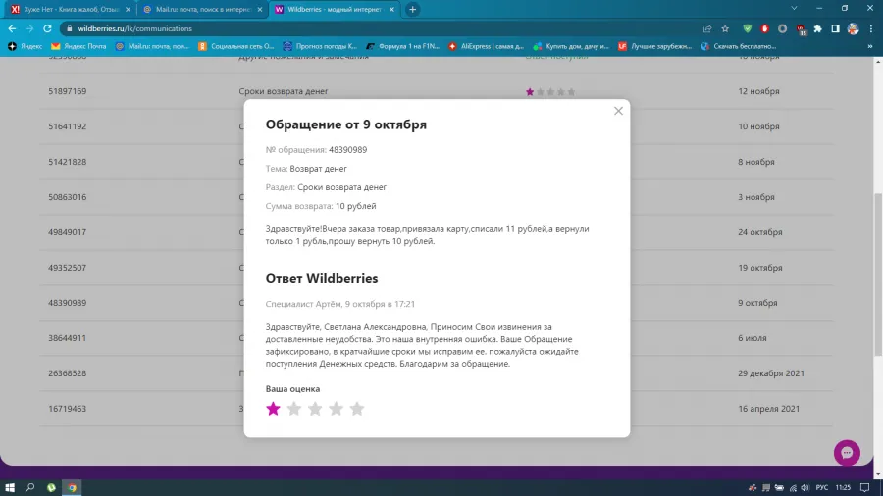Open the green shield extension
The image size is (883, 496).
click(x=748, y=28)
